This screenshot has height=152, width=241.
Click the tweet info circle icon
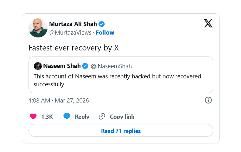pyautogui.click(x=208, y=100)
